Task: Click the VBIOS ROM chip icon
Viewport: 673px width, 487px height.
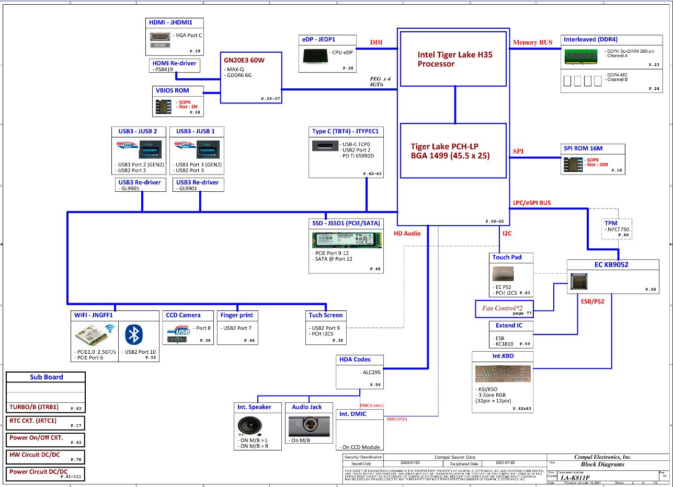Action: tap(162, 107)
